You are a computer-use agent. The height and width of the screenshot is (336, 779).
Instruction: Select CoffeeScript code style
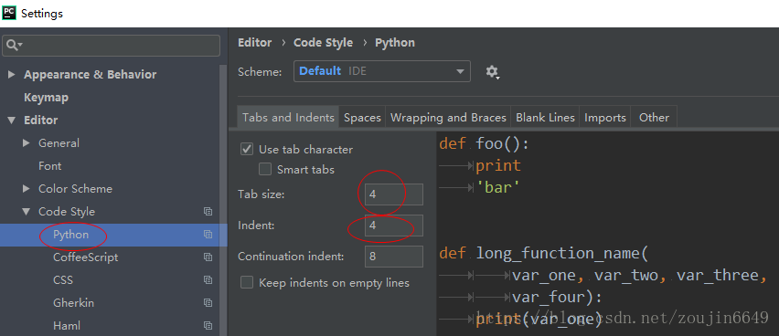86,257
